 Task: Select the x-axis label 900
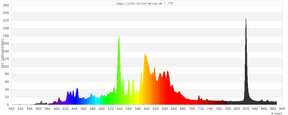pos(282,109)
